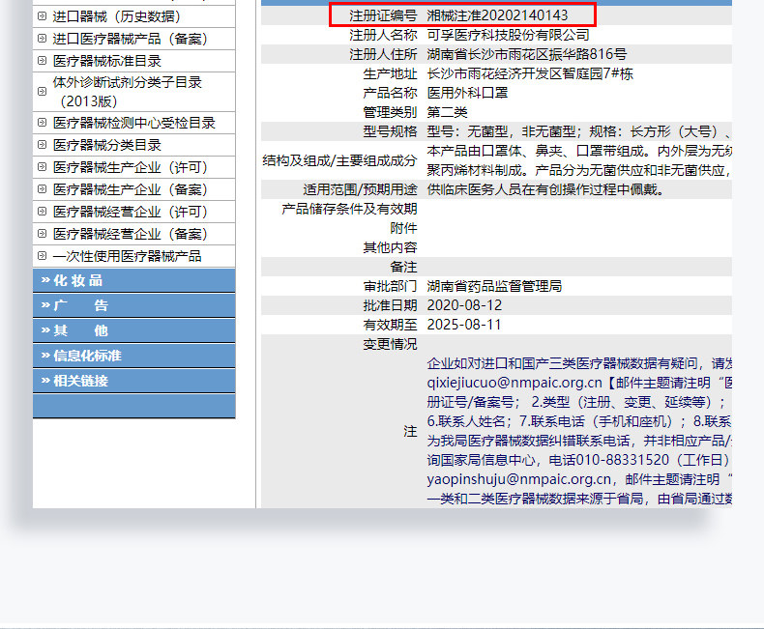Expand icon beside 医疗器械标准目录
The height and width of the screenshot is (629, 764).
coord(42,60)
